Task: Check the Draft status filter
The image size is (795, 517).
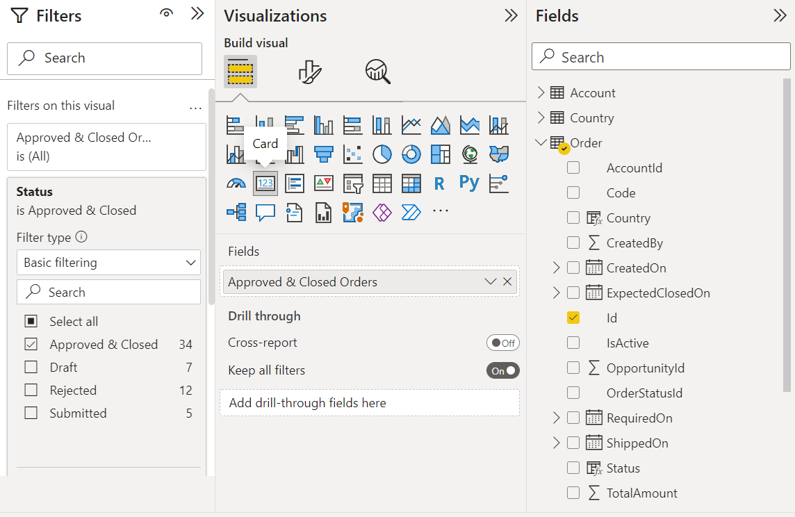Action: click(31, 368)
